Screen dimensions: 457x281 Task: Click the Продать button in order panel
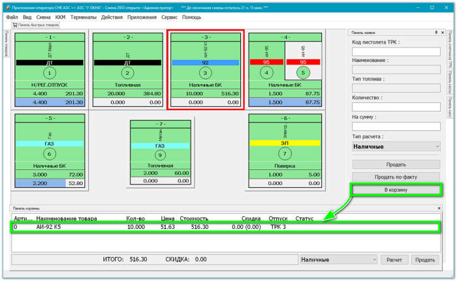[396, 164]
